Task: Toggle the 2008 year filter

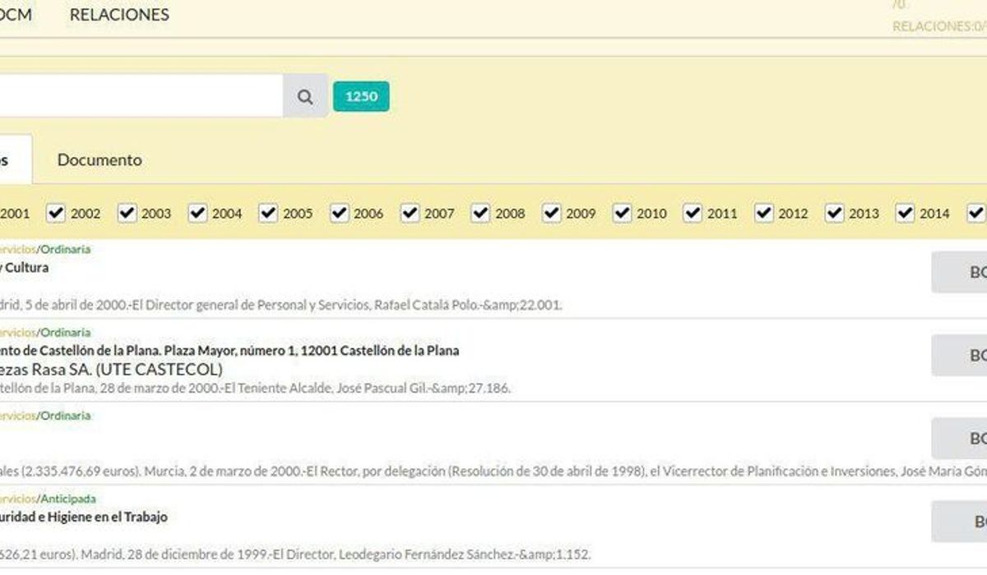Action: click(x=480, y=213)
